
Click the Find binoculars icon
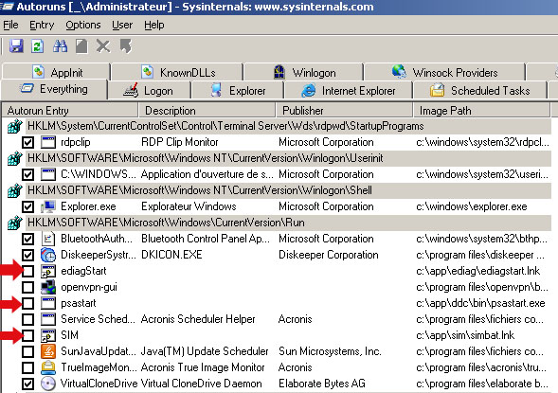(x=60, y=46)
